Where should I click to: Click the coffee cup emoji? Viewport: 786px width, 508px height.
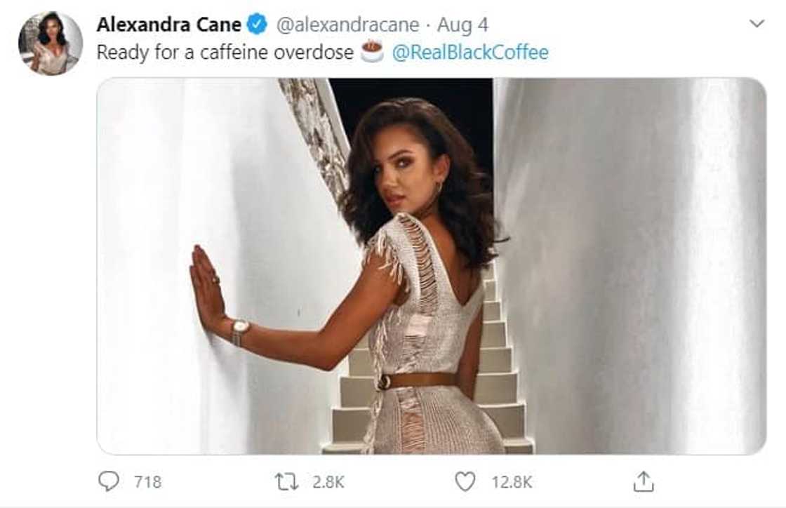coord(372,52)
